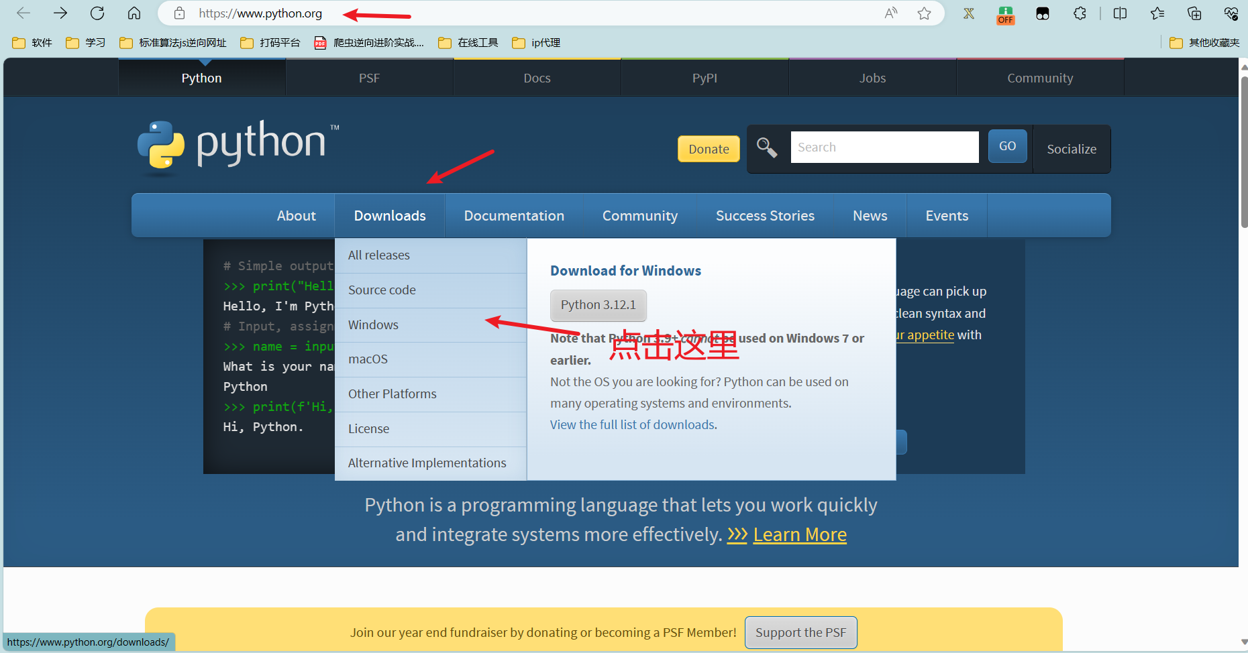Screen dimensions: 1248x653
Task: Open the News navigation menu
Action: coord(870,216)
